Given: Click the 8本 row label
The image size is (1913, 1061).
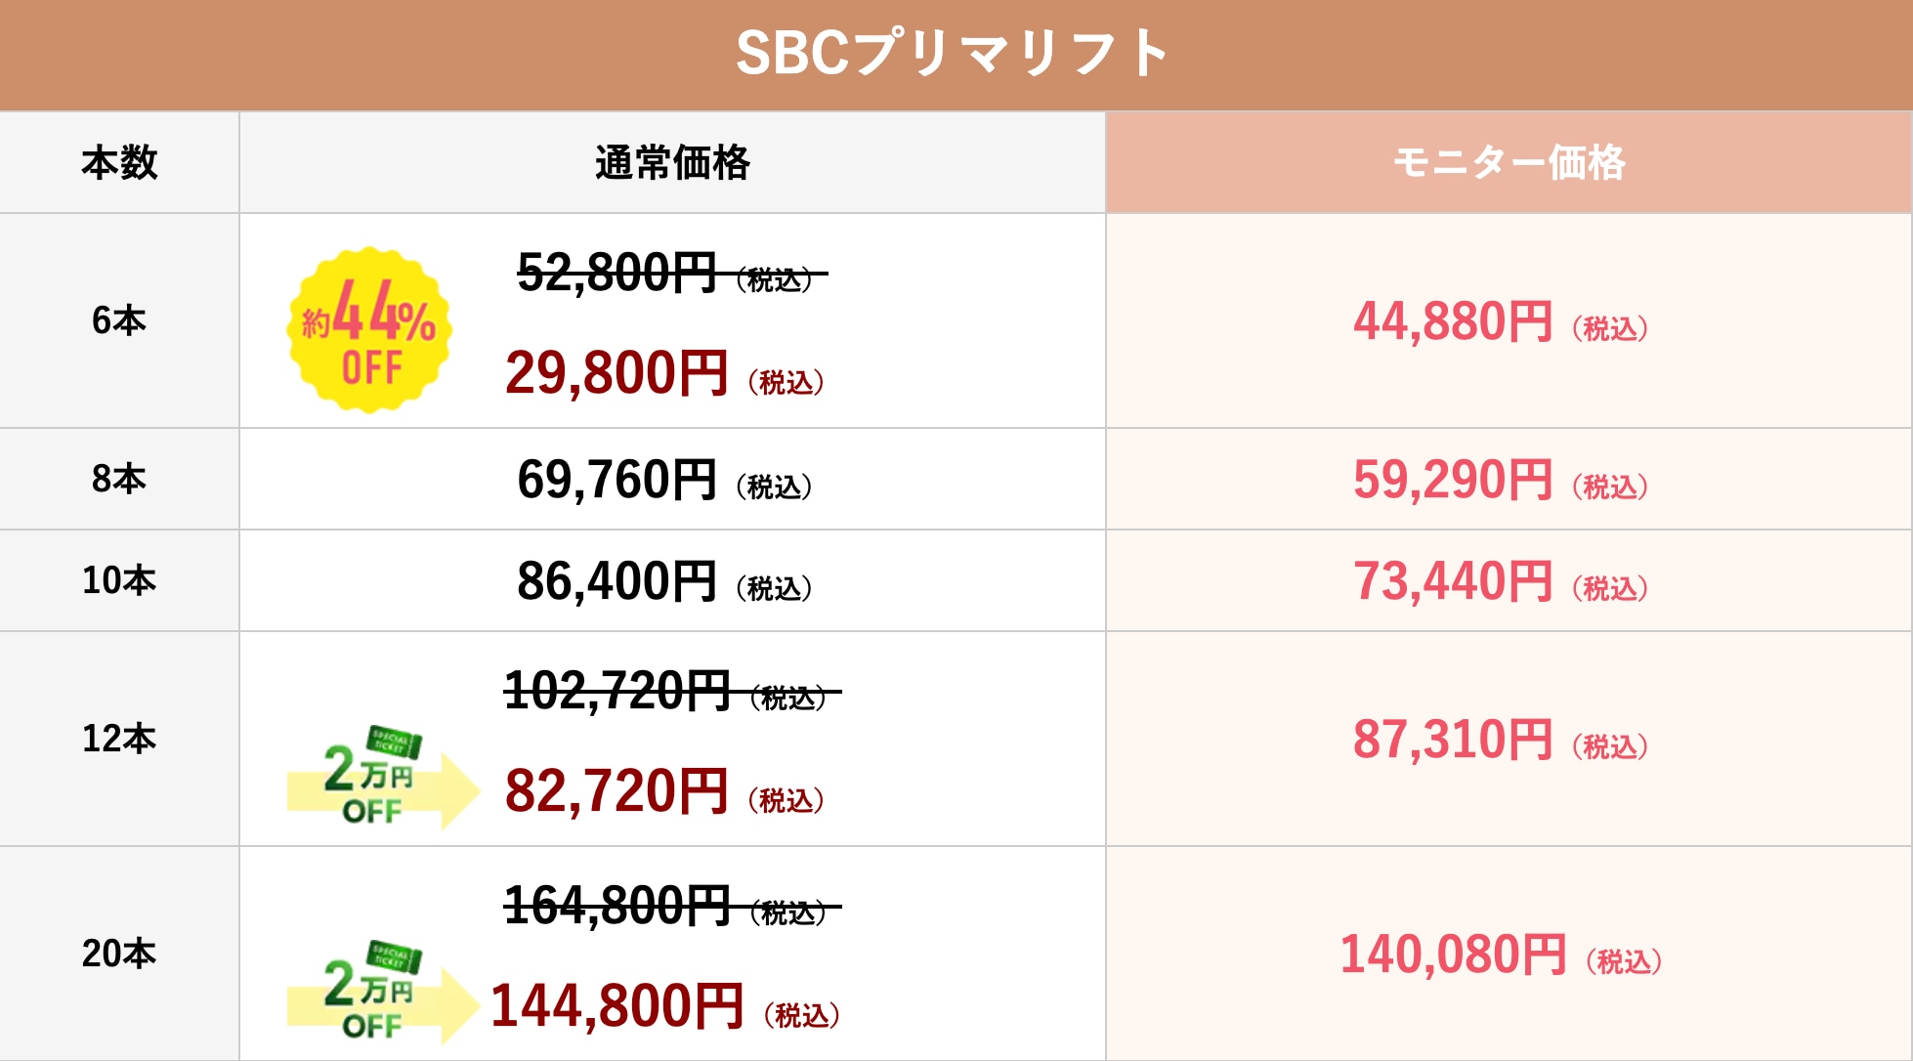Looking at the screenshot, I should click(x=119, y=479).
